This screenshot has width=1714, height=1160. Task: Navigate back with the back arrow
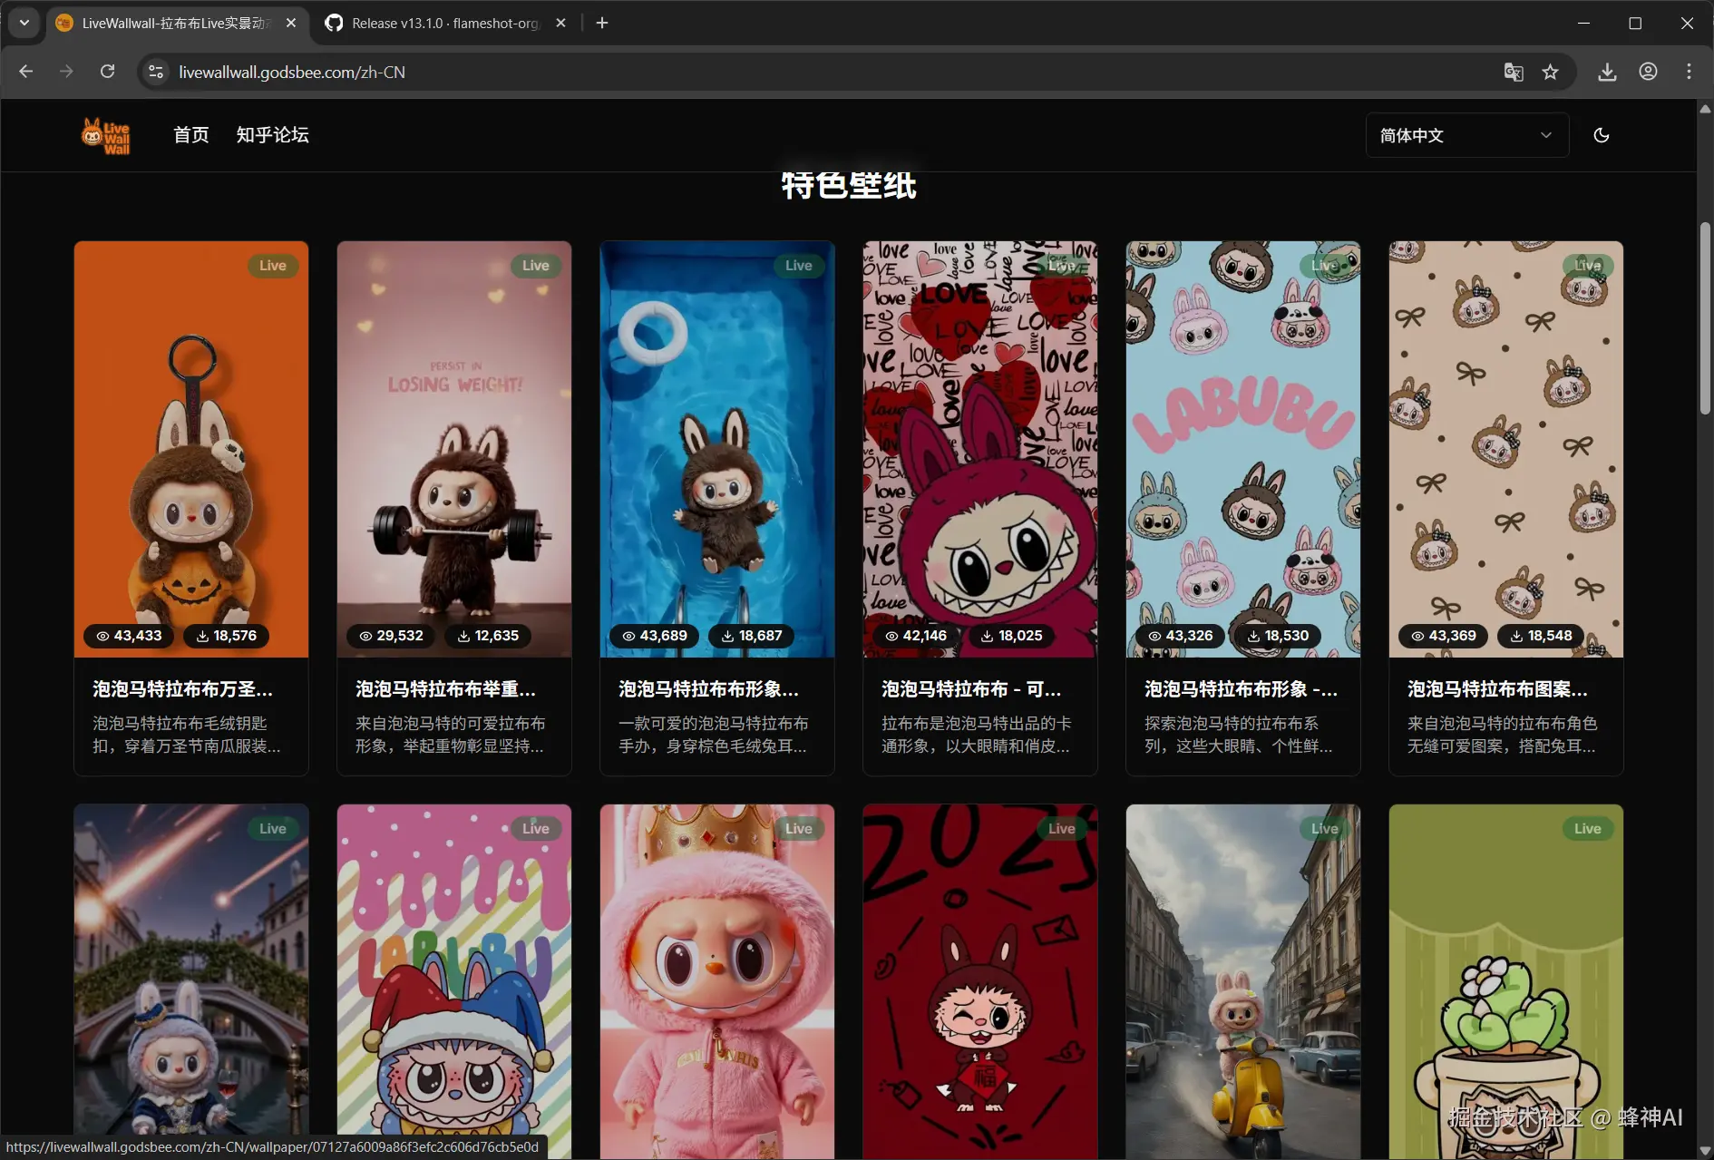point(25,72)
